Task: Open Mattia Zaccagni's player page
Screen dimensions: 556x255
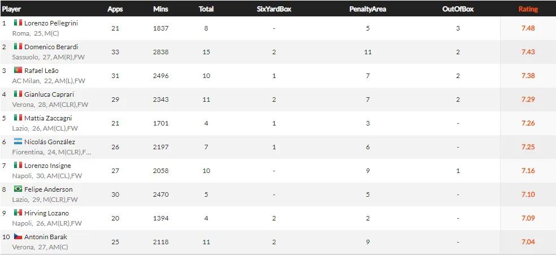Action: coord(47,118)
